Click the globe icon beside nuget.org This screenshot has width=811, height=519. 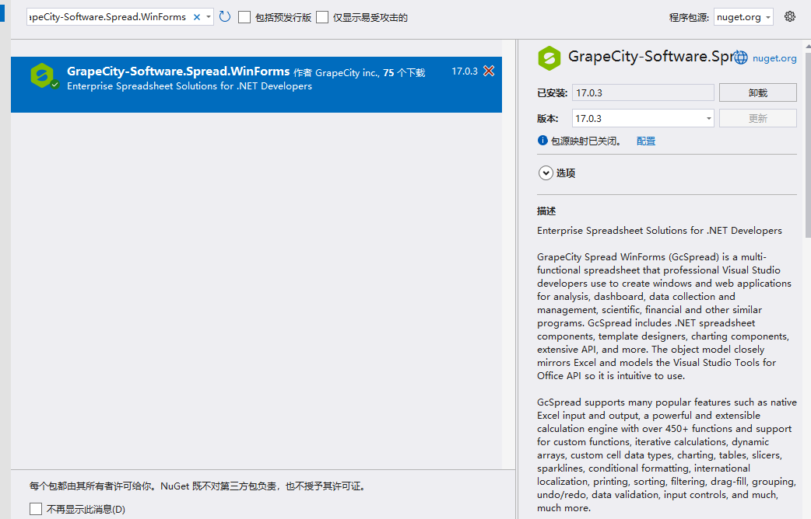pos(741,57)
